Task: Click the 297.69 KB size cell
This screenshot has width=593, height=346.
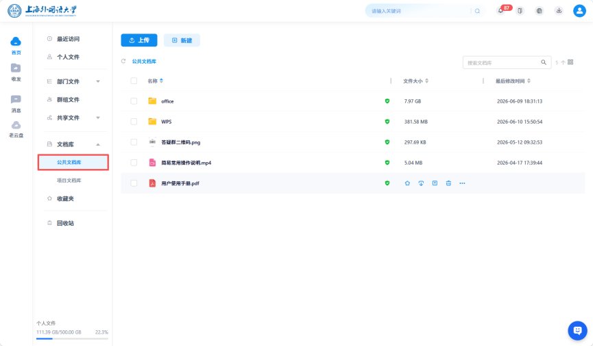Action: tap(415, 142)
